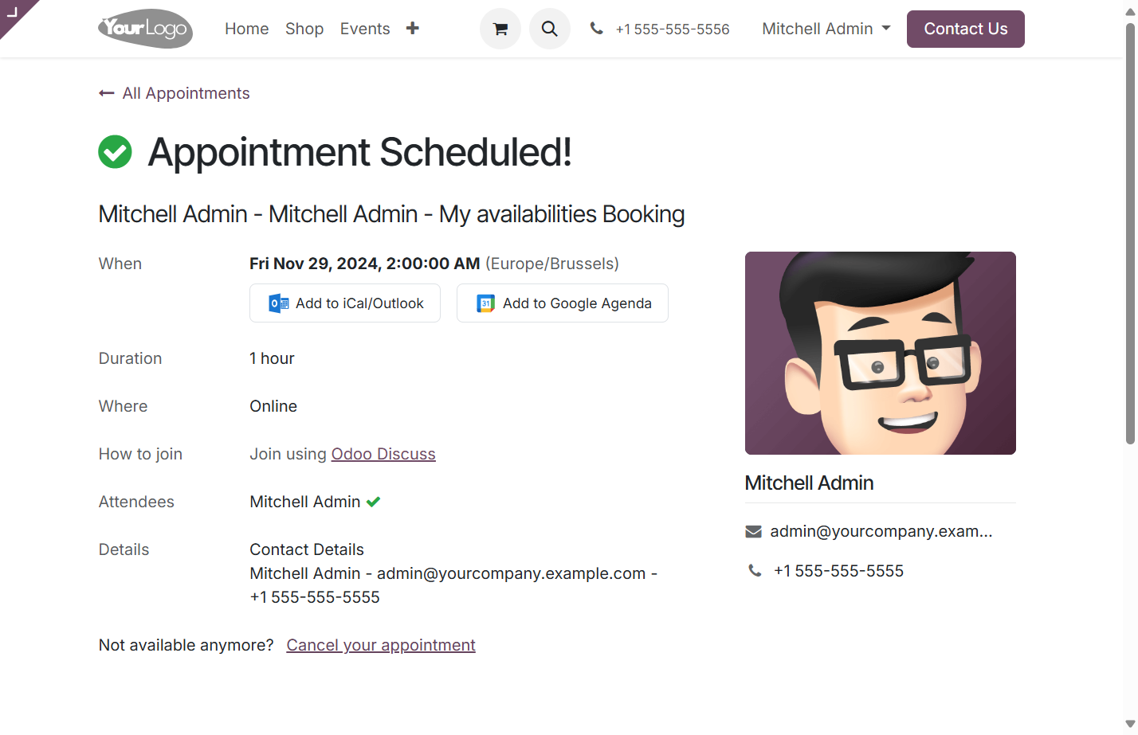Click the page vertical scrollbar
The image size is (1138, 735).
click(x=1130, y=233)
